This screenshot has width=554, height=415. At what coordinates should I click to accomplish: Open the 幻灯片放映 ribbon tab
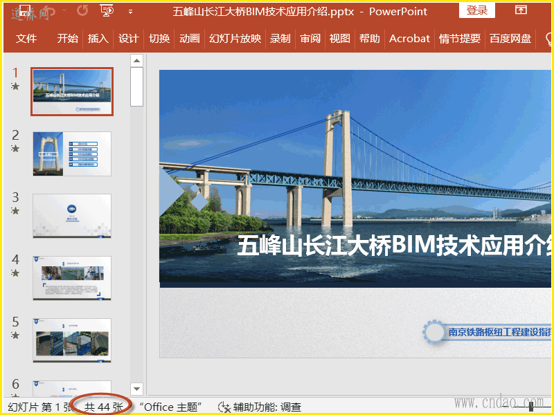point(235,38)
